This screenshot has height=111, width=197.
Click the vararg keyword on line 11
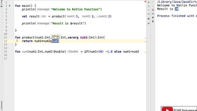tap(73, 38)
